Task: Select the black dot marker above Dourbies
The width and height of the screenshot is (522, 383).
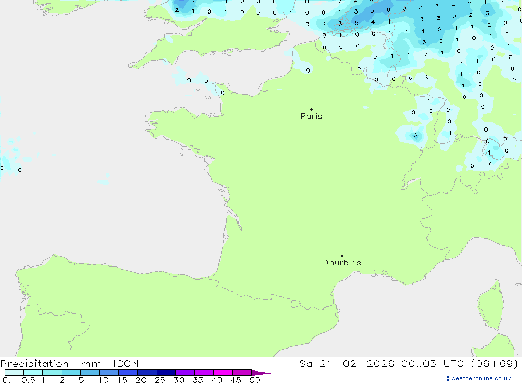Action: click(x=342, y=256)
